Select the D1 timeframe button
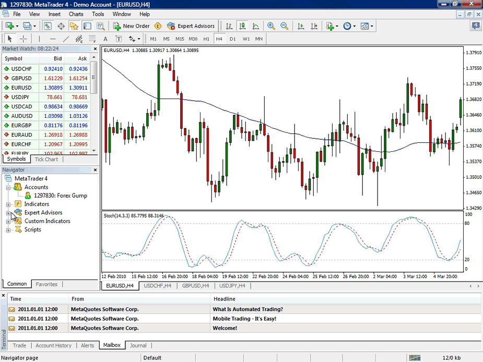483x362 pixels. click(232, 39)
